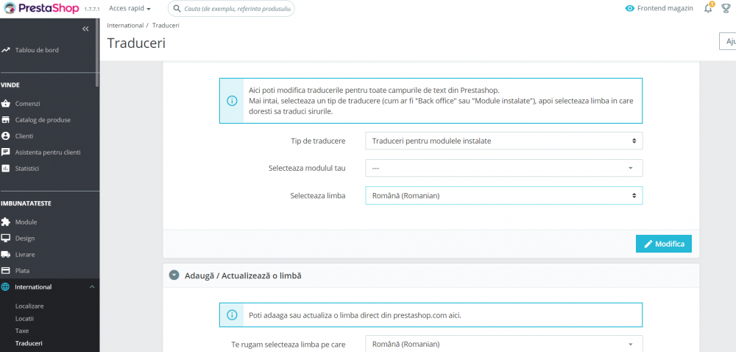Go to Localizare submenu
Screen dimensions: 736x352
coord(29,306)
